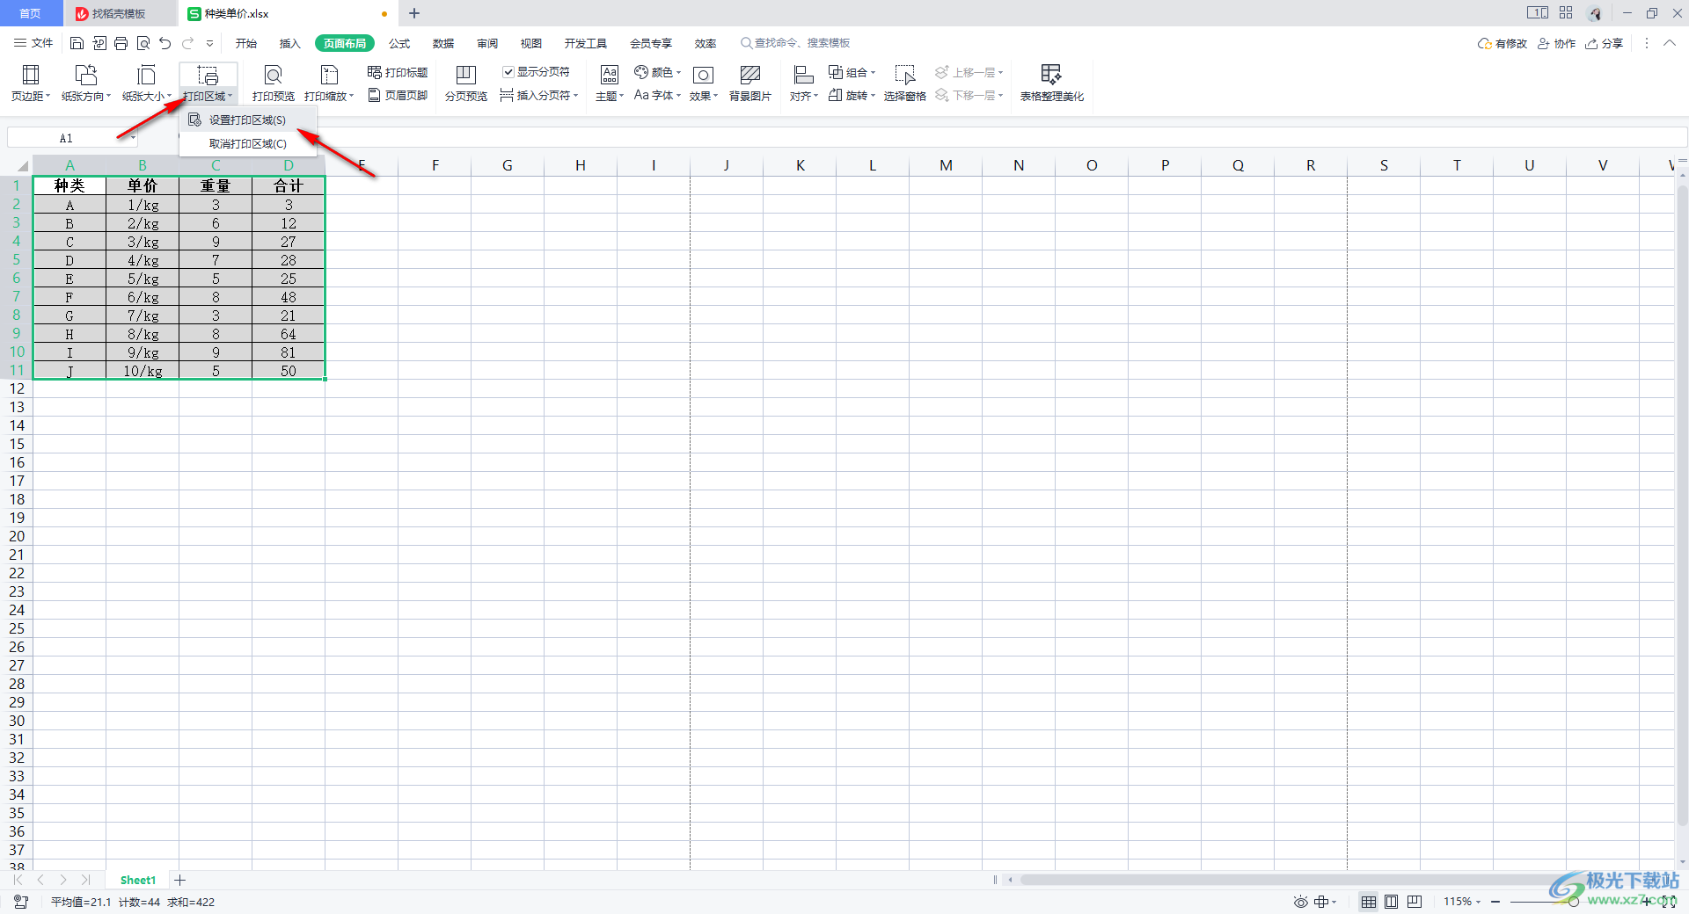Screen dimensions: 1689x914
Task: Open the 插入 ribbon tab
Action: tap(289, 43)
